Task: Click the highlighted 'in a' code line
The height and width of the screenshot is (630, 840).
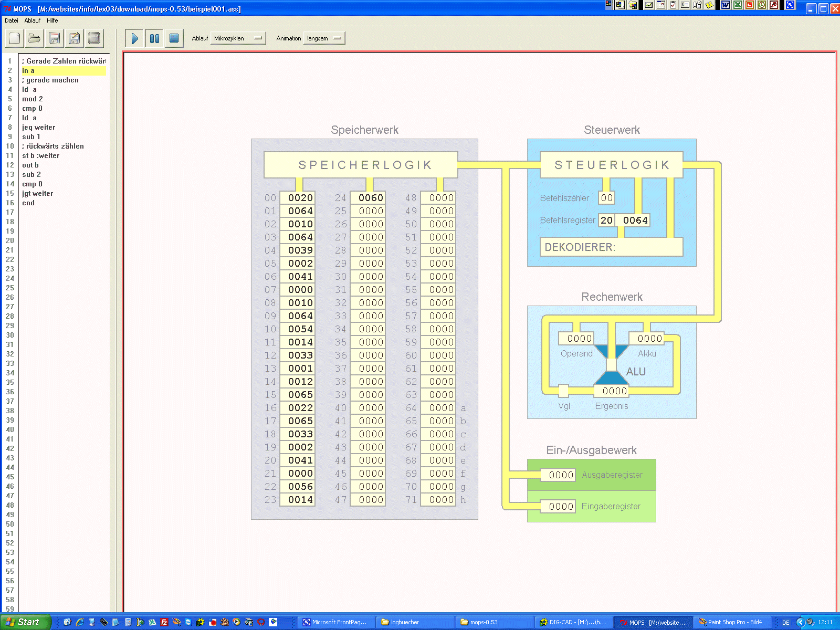Action: [28, 71]
